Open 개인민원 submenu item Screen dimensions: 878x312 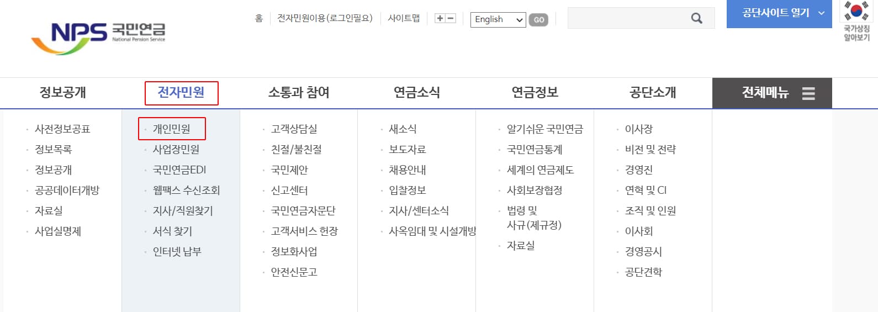(172, 129)
